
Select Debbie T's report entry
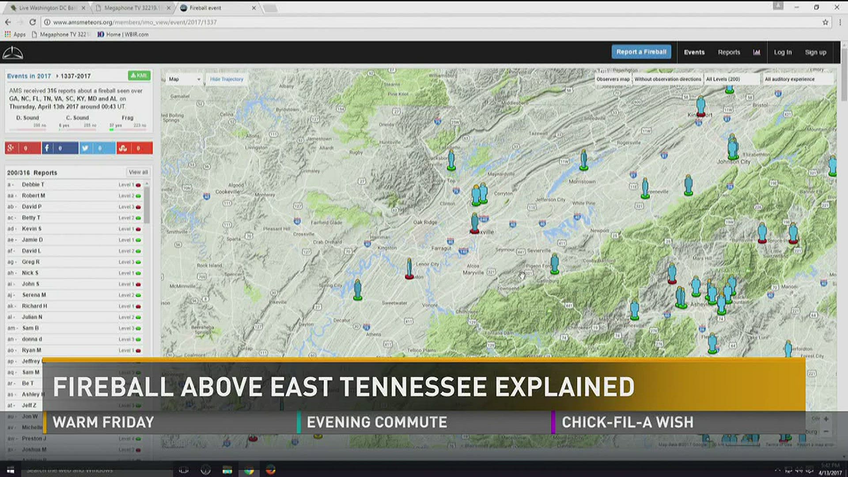click(x=33, y=184)
